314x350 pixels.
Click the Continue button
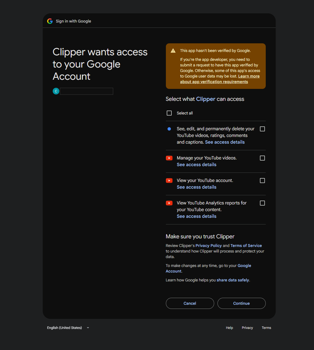click(242, 303)
